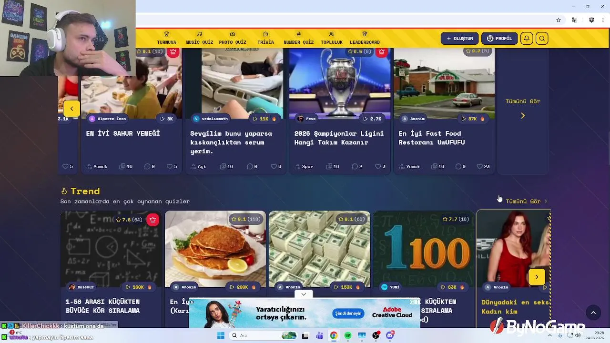Open the Turnuva trophy menu item
Viewport: 610px width, 343px height.
(x=166, y=38)
